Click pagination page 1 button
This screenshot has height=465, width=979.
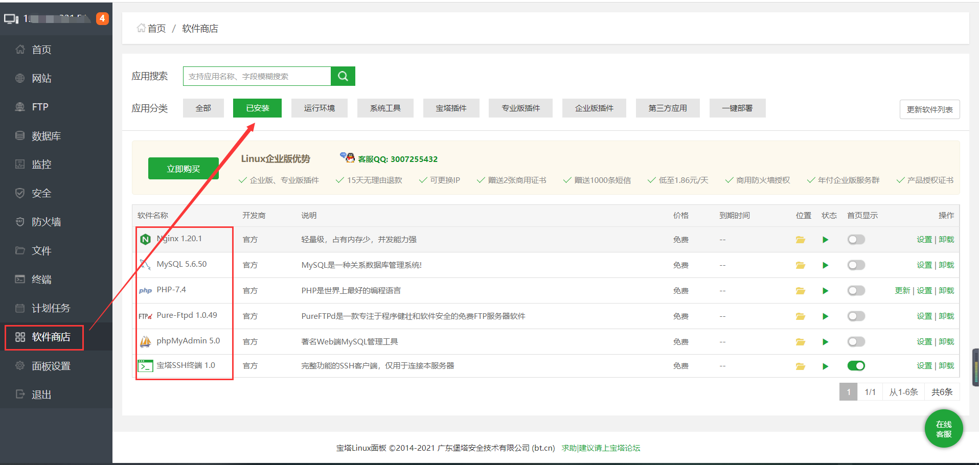848,392
